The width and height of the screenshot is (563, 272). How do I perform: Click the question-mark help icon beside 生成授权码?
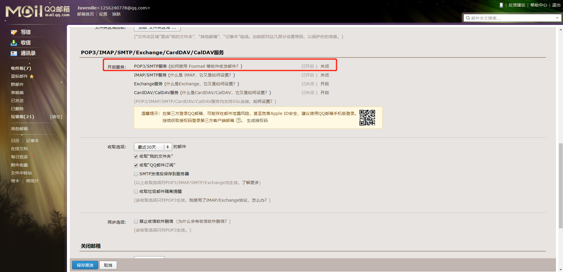pos(238,120)
